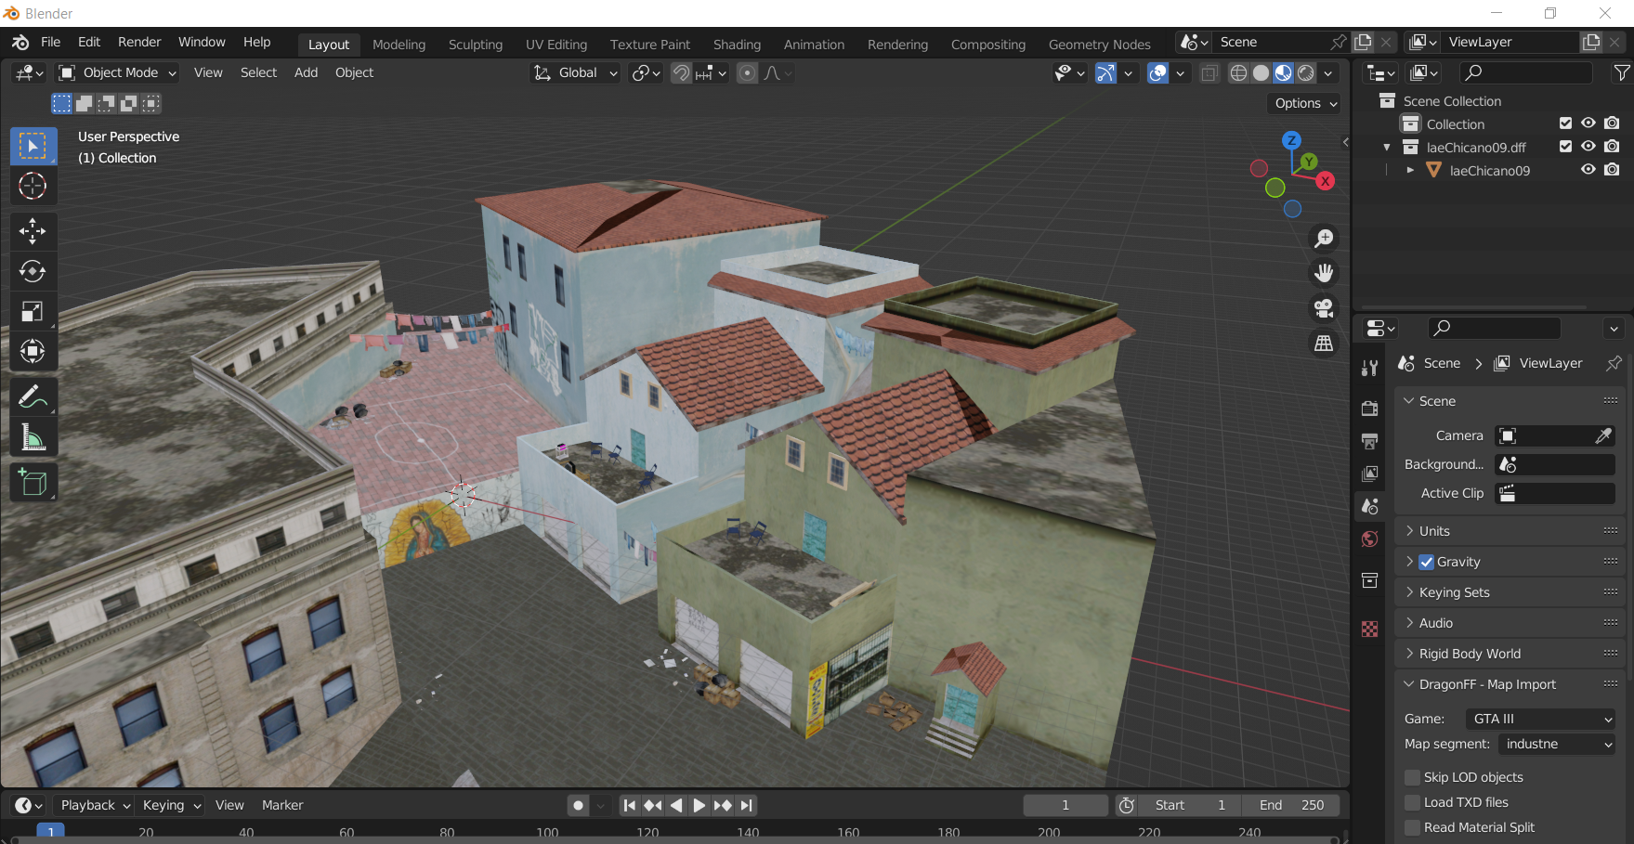Select the Move tool in the toolbar
The width and height of the screenshot is (1634, 844).
[33, 231]
